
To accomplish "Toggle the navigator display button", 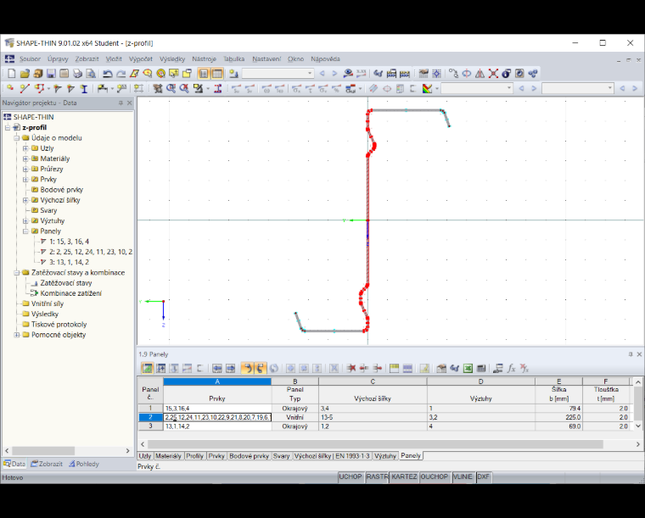I will (x=204, y=74).
